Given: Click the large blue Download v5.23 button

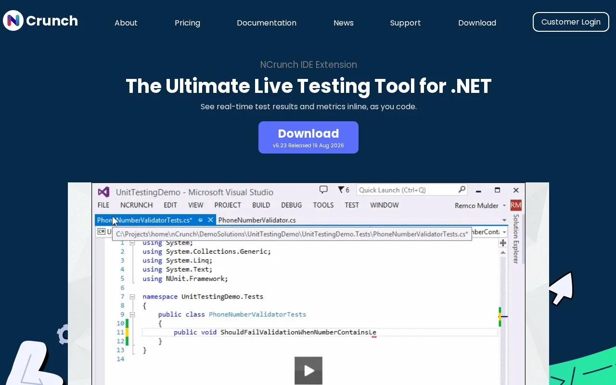Looking at the screenshot, I should [308, 137].
